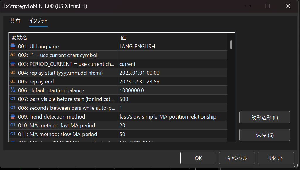
Task: Click the 保存 (S) save button
Action: [x=265, y=135]
